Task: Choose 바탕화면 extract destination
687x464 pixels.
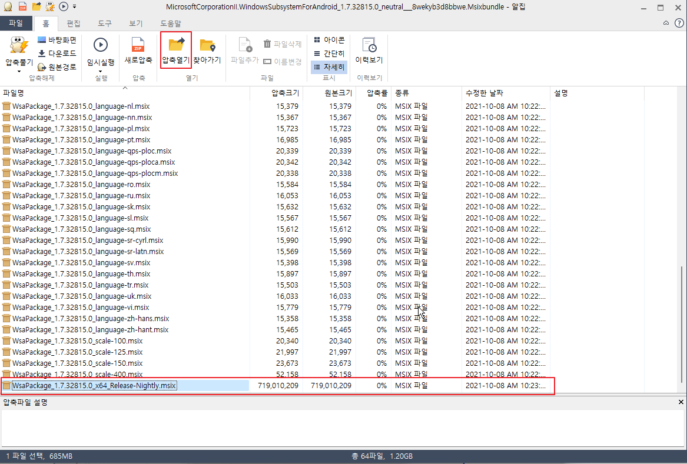Action: pyautogui.click(x=57, y=40)
